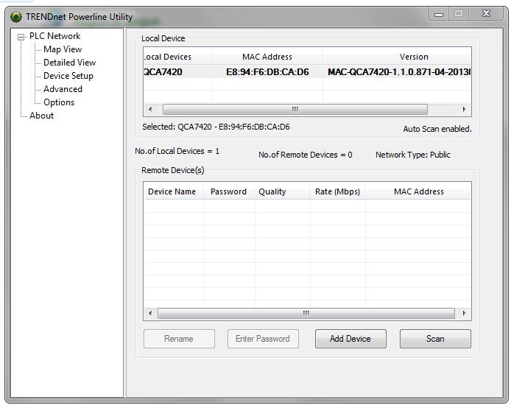511x408 pixels.
Task: Click the Add Device button
Action: 350,339
